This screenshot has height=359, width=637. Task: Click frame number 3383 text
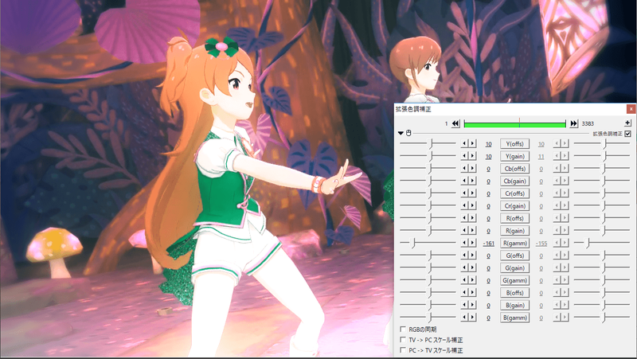click(588, 123)
